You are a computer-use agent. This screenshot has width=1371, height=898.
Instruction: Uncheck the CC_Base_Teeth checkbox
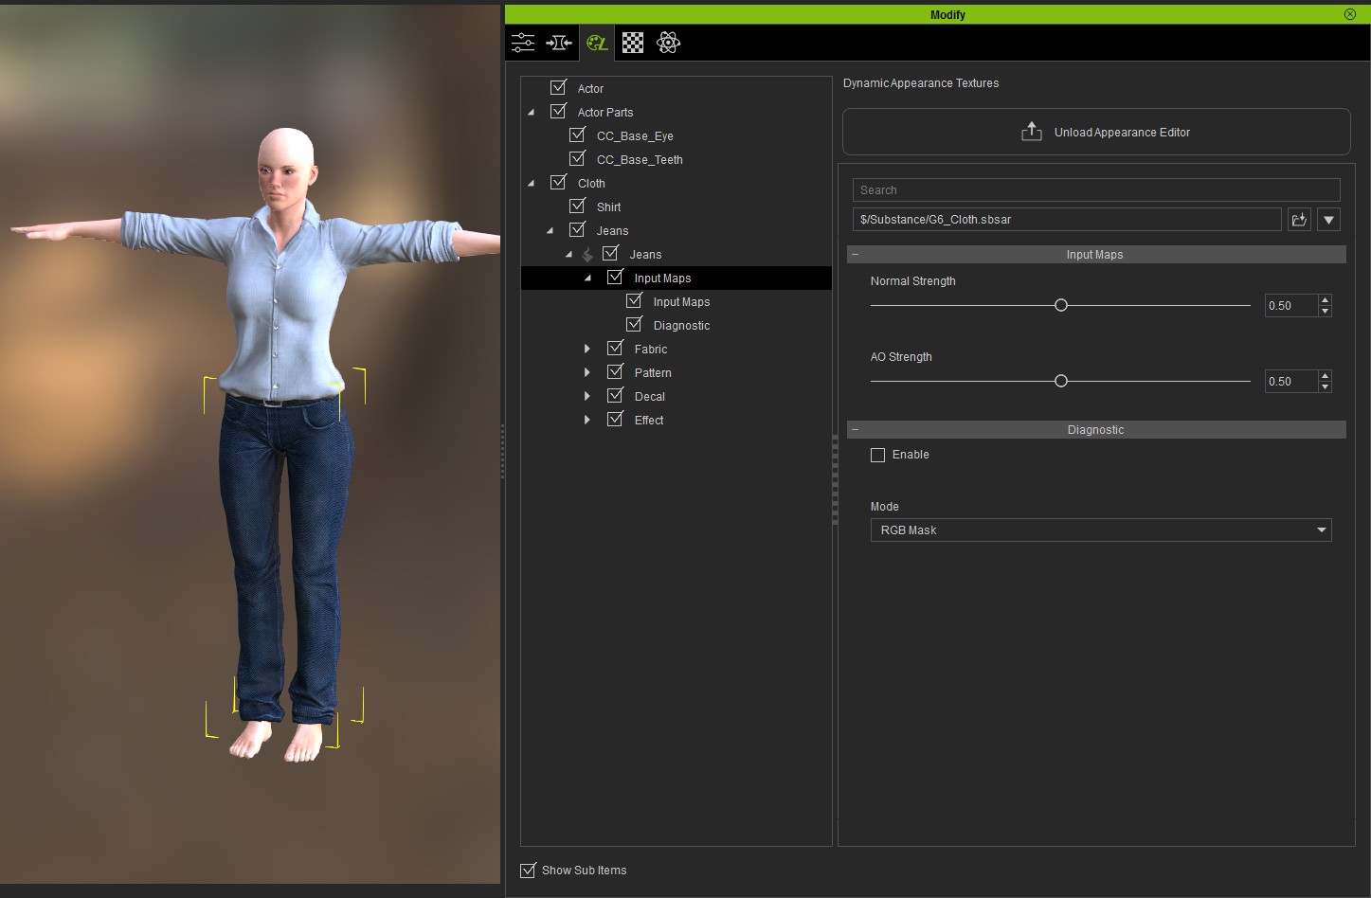(x=578, y=159)
